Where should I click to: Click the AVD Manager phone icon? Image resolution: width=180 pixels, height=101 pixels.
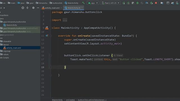coord(177,3)
